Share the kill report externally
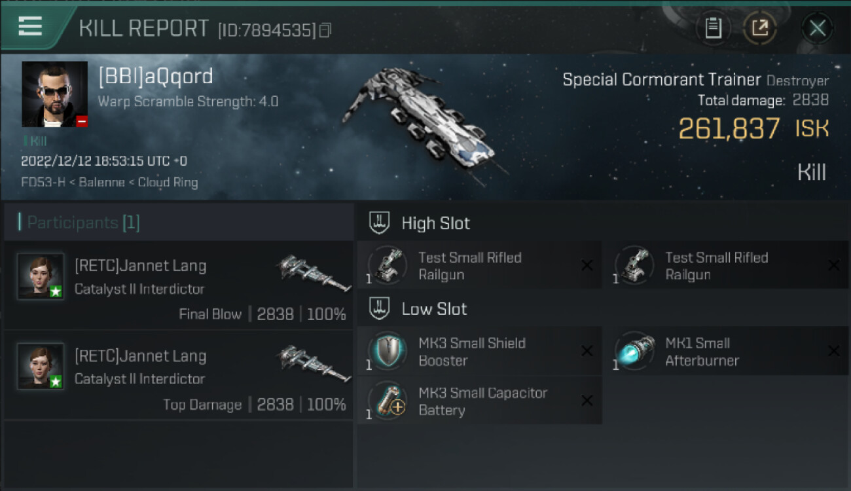Screen dimensions: 851x491 tap(760, 28)
